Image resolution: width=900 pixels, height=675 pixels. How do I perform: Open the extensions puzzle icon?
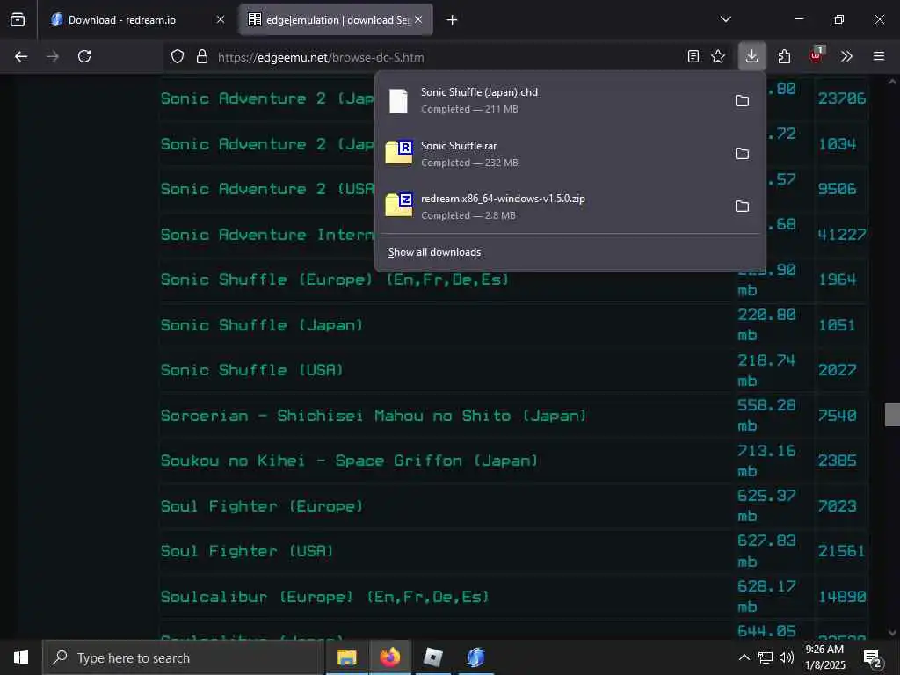784,56
